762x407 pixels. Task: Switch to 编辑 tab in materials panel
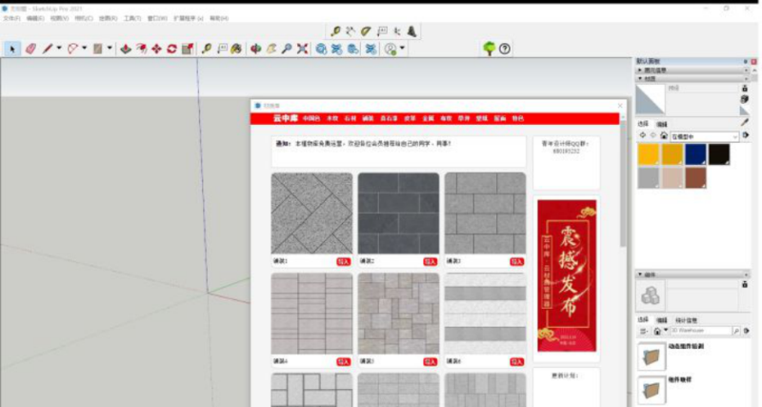click(x=661, y=125)
